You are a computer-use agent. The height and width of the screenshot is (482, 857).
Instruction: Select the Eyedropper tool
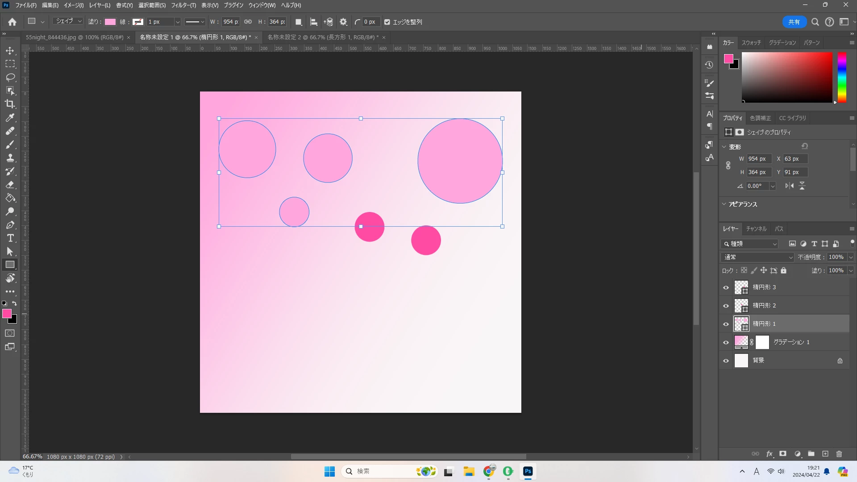click(x=10, y=117)
